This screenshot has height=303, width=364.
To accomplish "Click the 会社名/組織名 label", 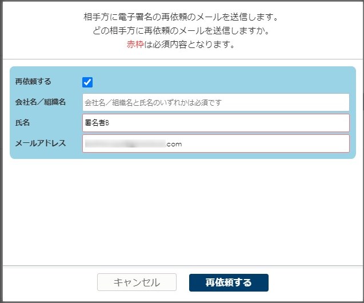I will pos(41,102).
